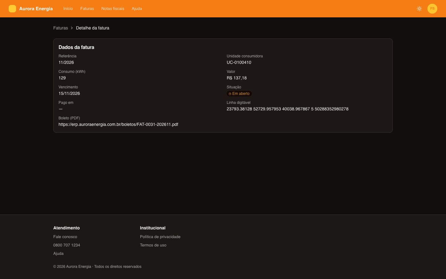Click the reference value 11/2026
The width and height of the screenshot is (446, 279).
[66, 62]
